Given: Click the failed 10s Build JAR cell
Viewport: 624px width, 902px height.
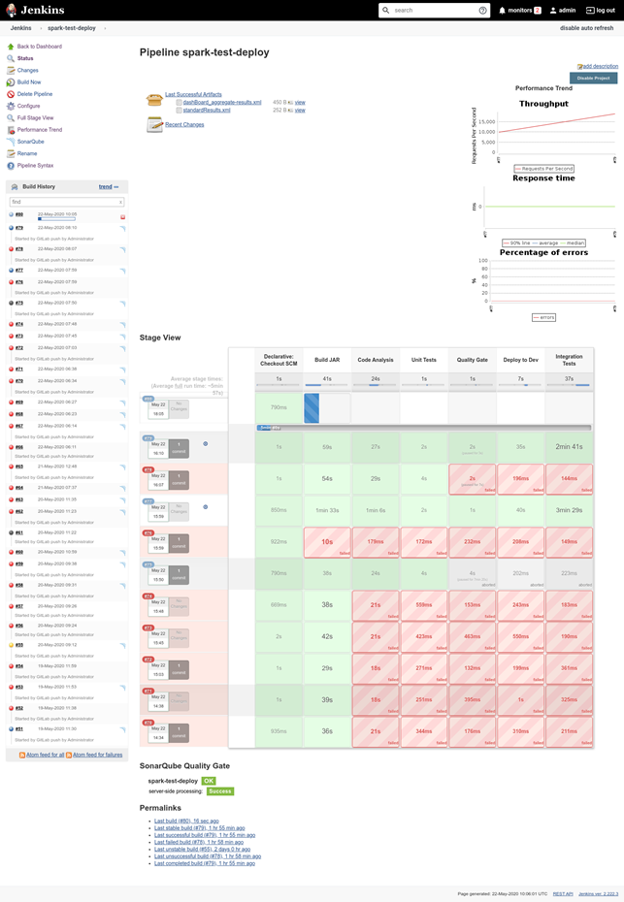Looking at the screenshot, I should (327, 542).
